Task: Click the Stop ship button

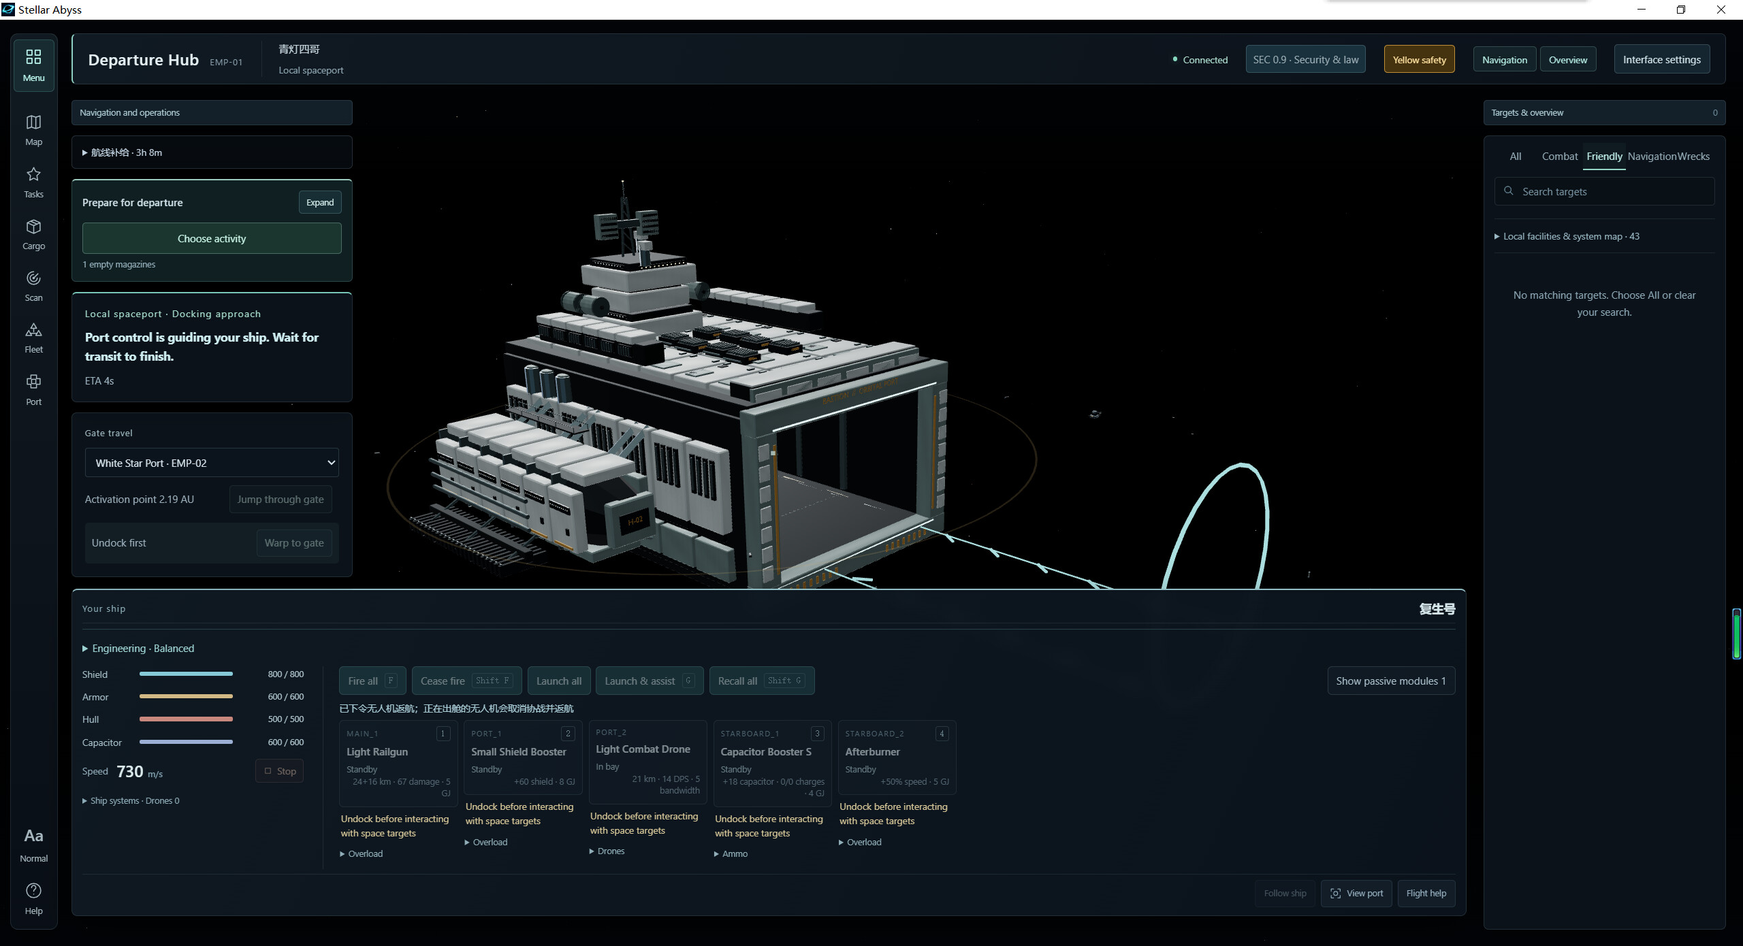Action: click(x=280, y=771)
